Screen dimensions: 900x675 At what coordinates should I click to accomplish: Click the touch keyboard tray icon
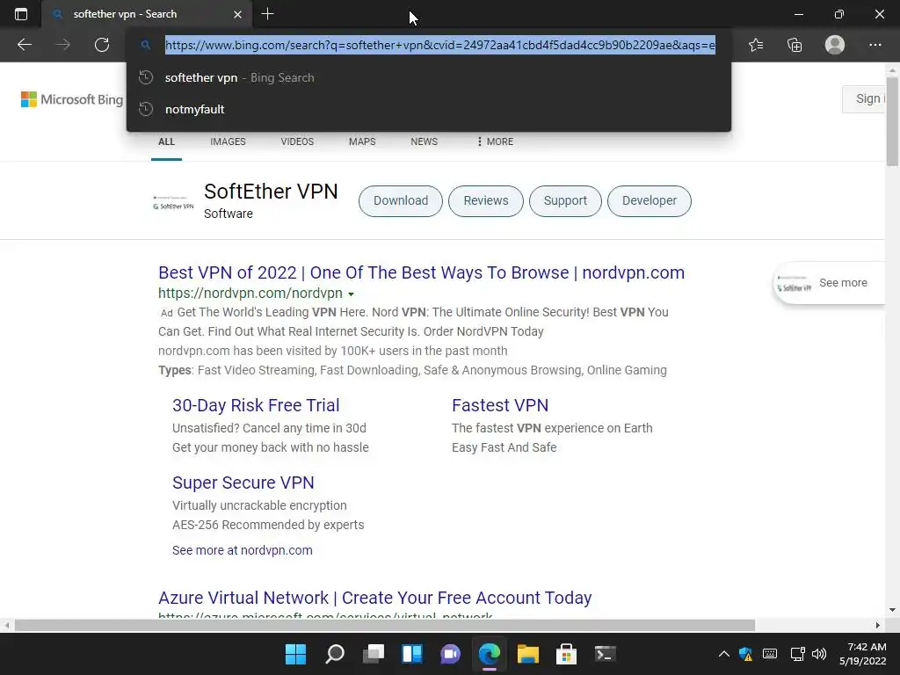click(770, 654)
